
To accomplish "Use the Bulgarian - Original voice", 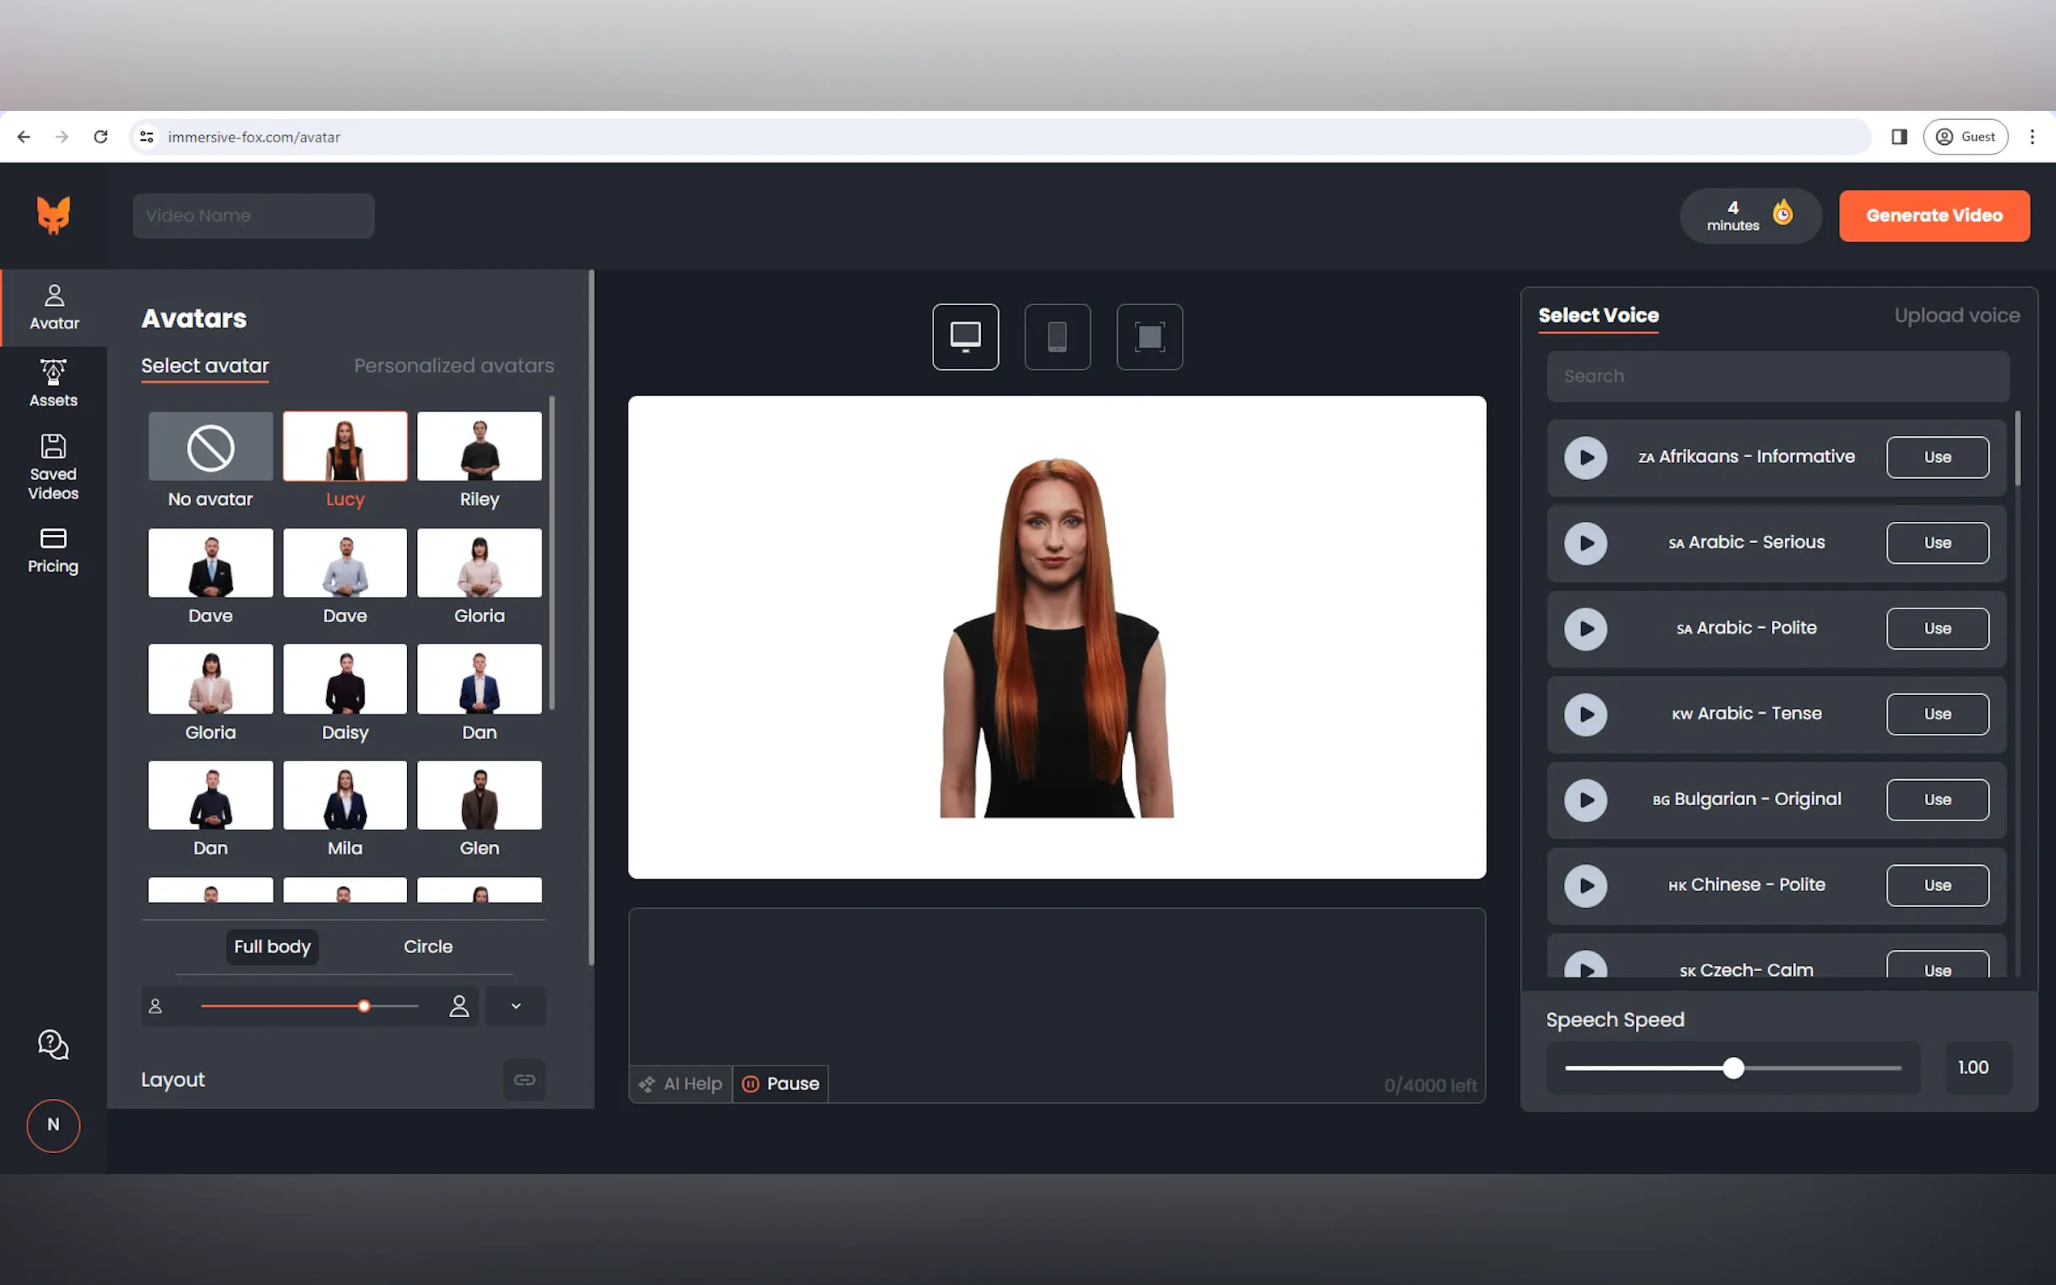I will (1936, 799).
